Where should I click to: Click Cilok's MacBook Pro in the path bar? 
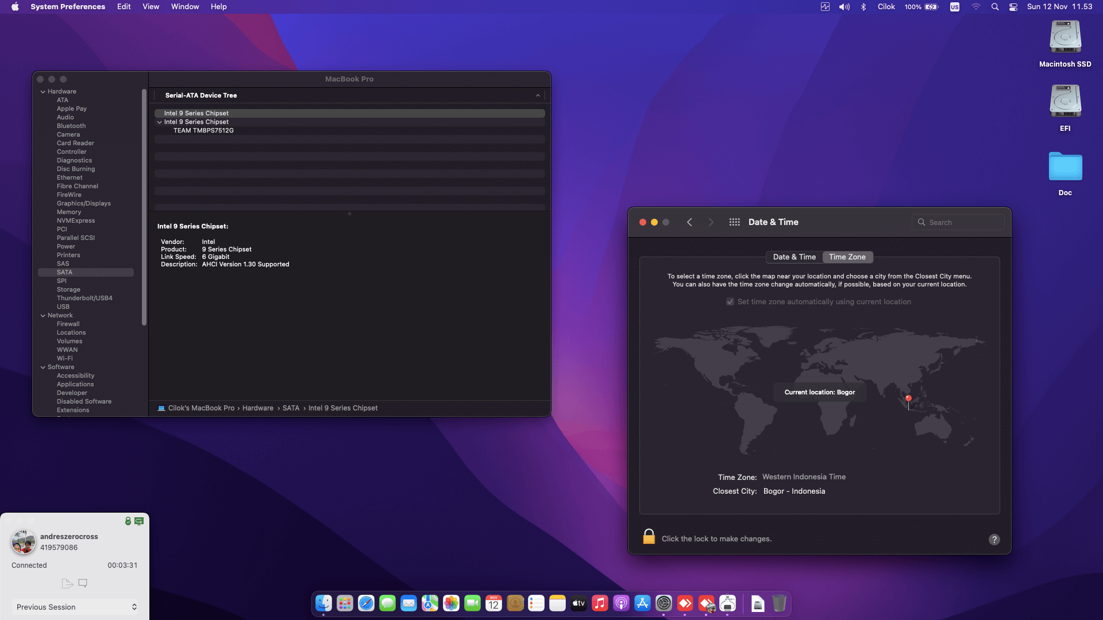tap(201, 408)
